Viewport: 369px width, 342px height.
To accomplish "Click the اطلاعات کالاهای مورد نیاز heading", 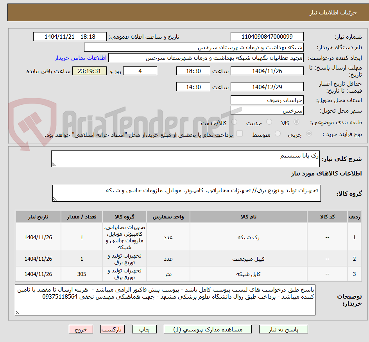I will click(326, 174).
